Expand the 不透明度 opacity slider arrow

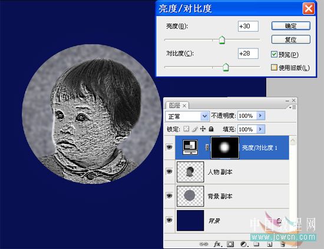click(260, 116)
